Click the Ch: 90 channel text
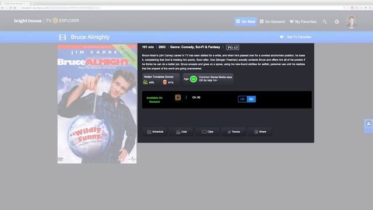Image resolution: width=373 pixels, height=210 pixels. (x=196, y=97)
